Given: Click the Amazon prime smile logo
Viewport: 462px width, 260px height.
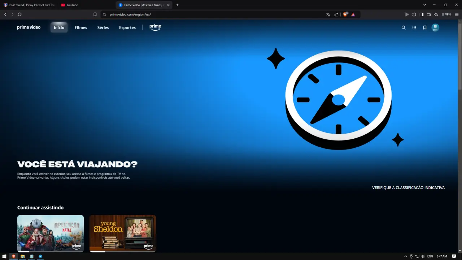Looking at the screenshot, I should tap(155, 27).
